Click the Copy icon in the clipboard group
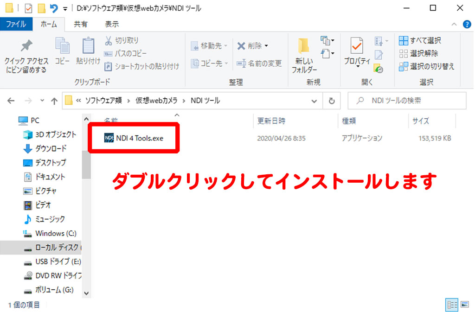475x312 pixels. 62,46
